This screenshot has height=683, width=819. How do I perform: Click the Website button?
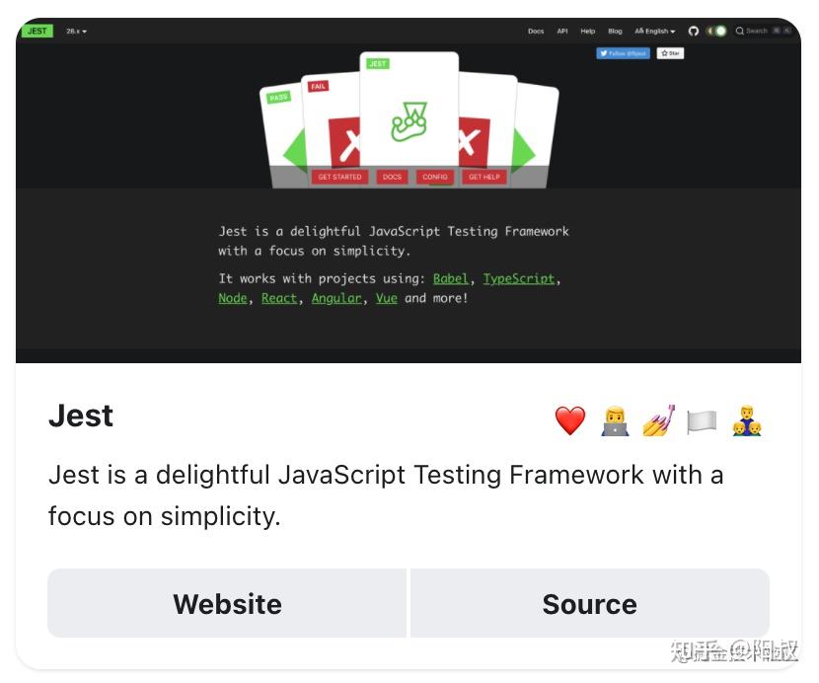coord(227,604)
